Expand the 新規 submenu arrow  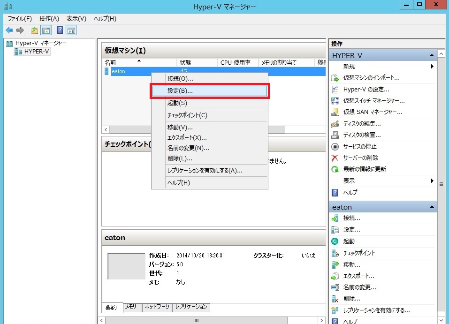[432, 67]
